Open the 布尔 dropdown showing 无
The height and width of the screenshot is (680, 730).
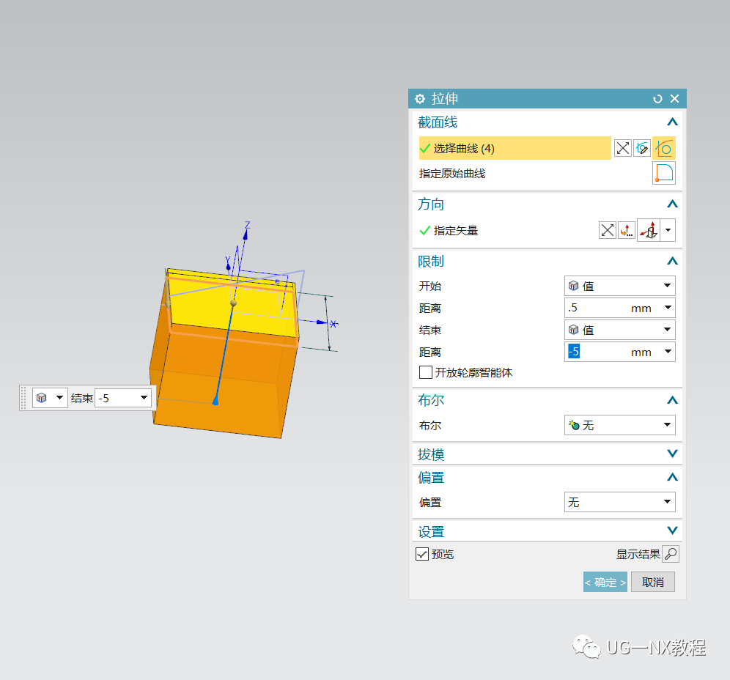[619, 425]
